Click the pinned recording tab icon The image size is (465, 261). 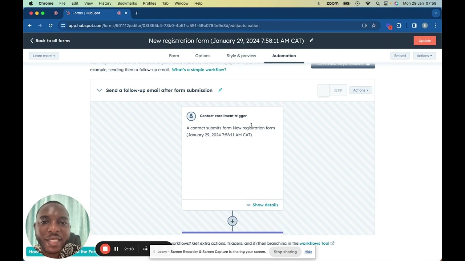pos(56,13)
